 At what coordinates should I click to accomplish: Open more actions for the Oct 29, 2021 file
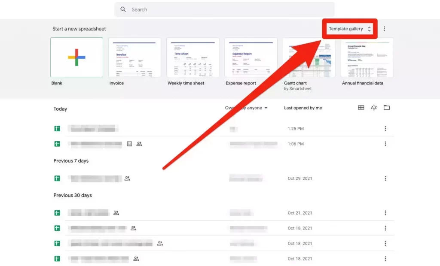click(x=385, y=178)
